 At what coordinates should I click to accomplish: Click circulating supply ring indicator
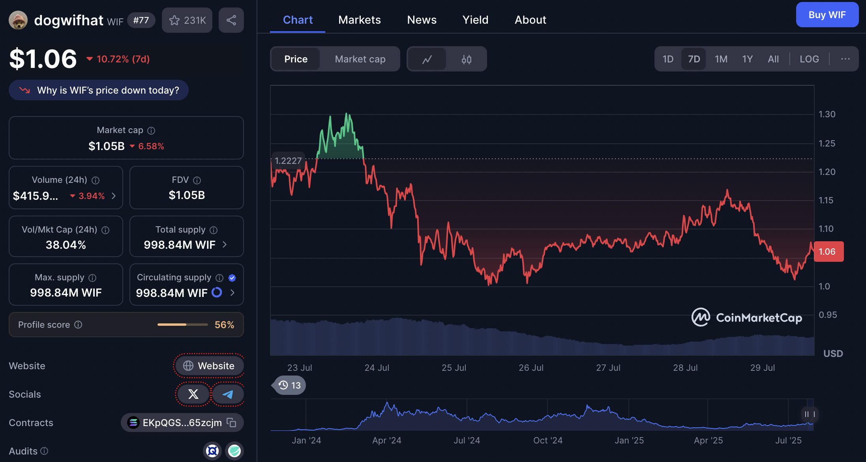[x=217, y=292]
